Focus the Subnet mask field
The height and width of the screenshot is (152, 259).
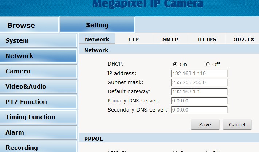point(199,82)
